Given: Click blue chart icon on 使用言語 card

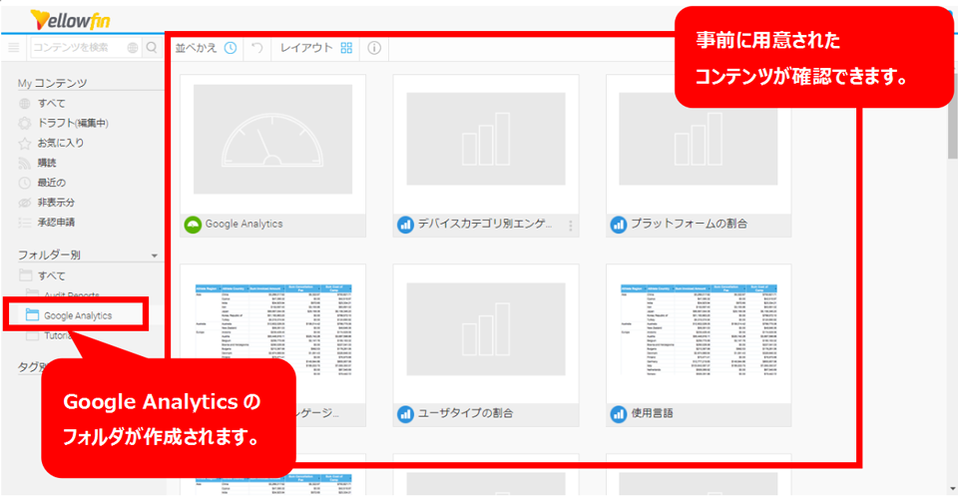Looking at the screenshot, I should pyautogui.click(x=619, y=414).
